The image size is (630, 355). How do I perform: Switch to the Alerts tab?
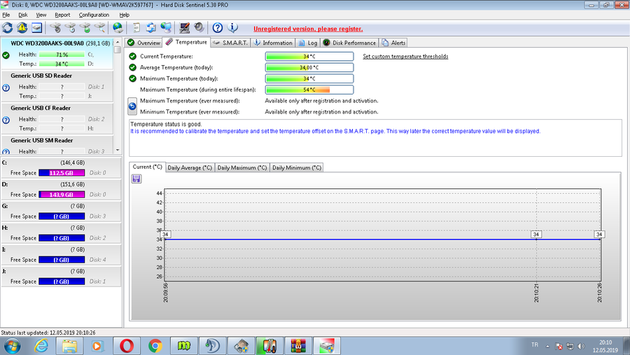pyautogui.click(x=393, y=43)
